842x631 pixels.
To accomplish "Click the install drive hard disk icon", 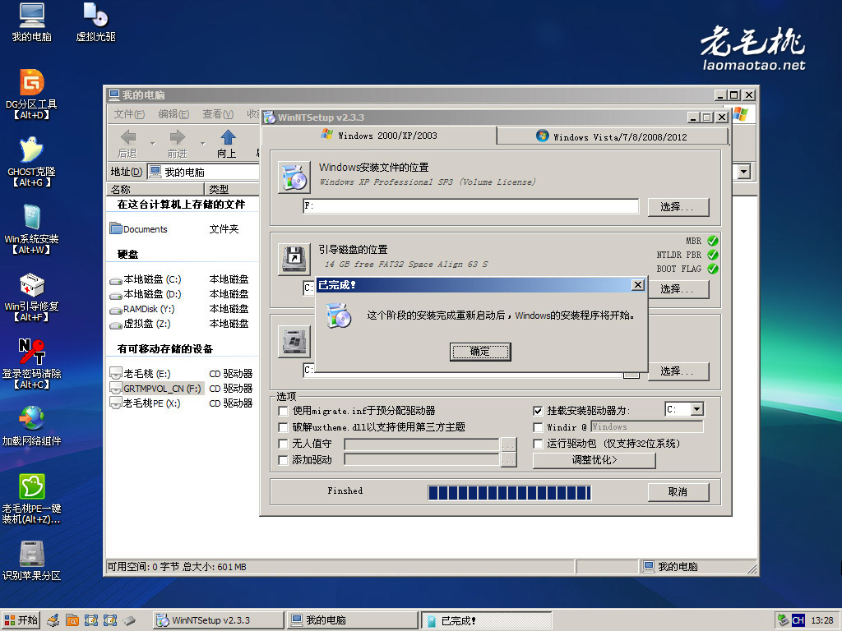I will 294,341.
